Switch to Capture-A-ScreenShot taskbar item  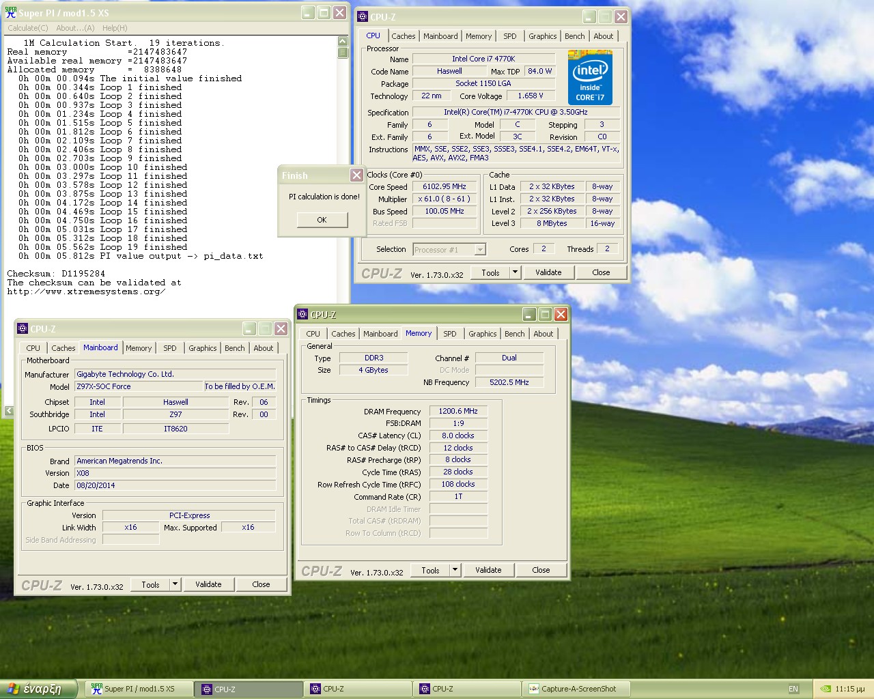(x=576, y=689)
